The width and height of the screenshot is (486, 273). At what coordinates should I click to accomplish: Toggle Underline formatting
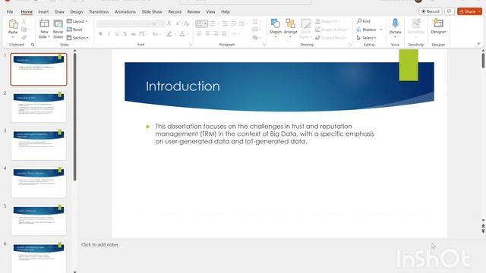(x=116, y=33)
